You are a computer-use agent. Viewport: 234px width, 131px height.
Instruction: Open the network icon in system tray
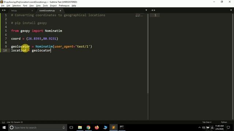tap(212, 127)
